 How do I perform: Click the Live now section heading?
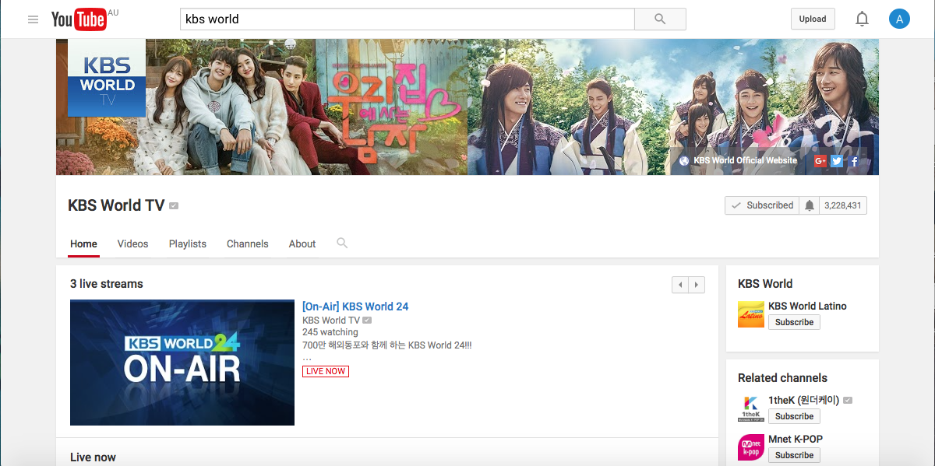click(x=93, y=457)
